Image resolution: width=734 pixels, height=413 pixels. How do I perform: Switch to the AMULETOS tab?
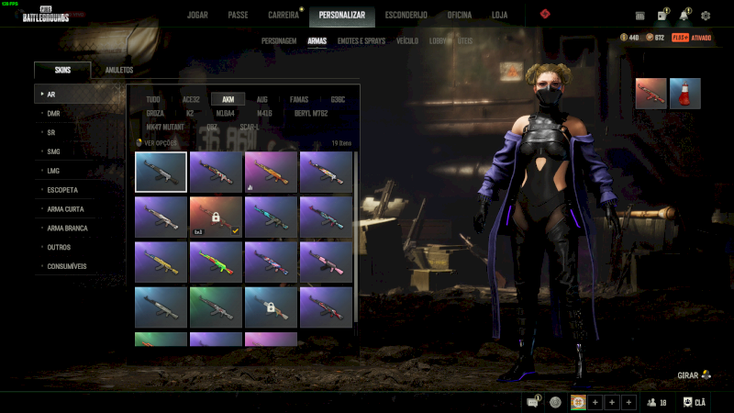coord(118,70)
